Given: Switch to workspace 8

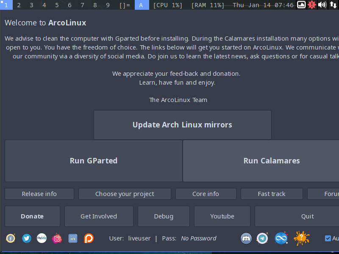Looking at the screenshot, I should pos(95,5).
